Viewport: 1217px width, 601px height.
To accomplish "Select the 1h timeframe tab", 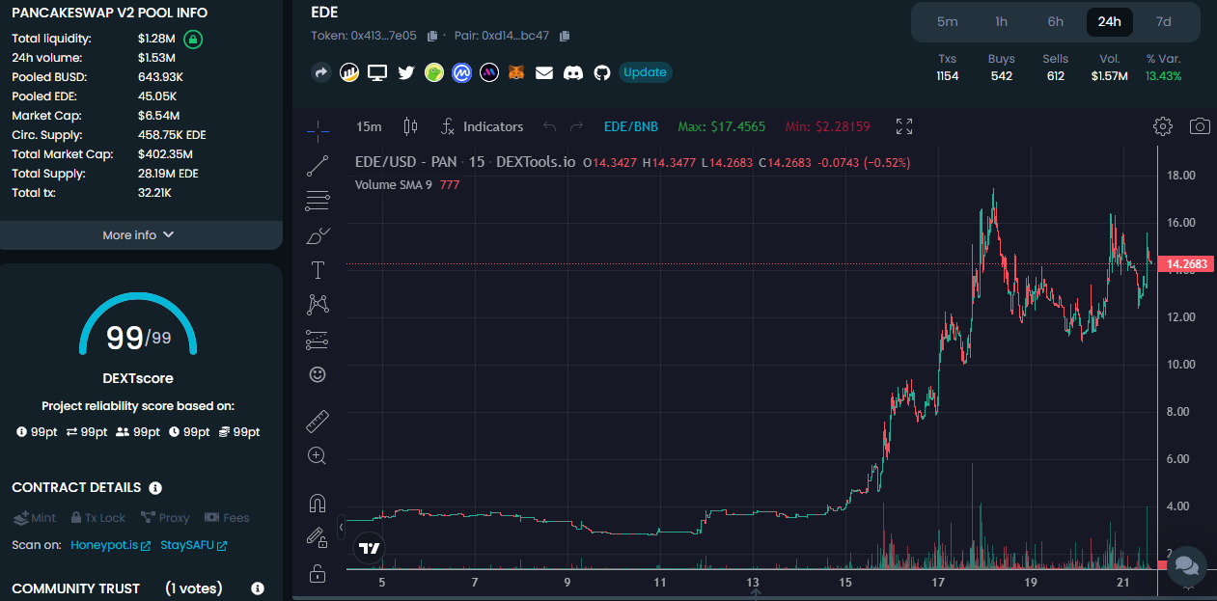I will (x=1002, y=21).
